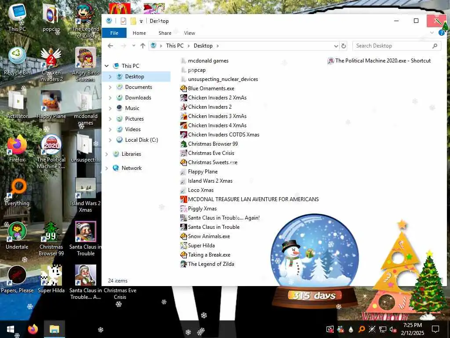
Task: Select Music in the navigation pane
Action: click(x=132, y=108)
